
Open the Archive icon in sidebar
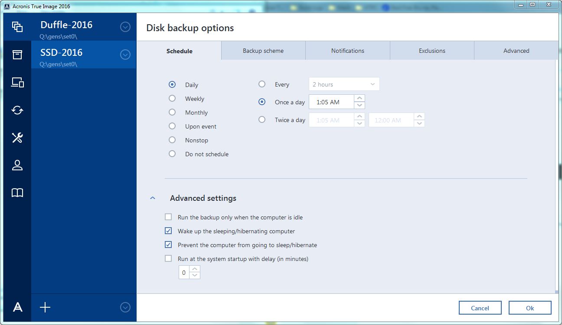point(17,55)
